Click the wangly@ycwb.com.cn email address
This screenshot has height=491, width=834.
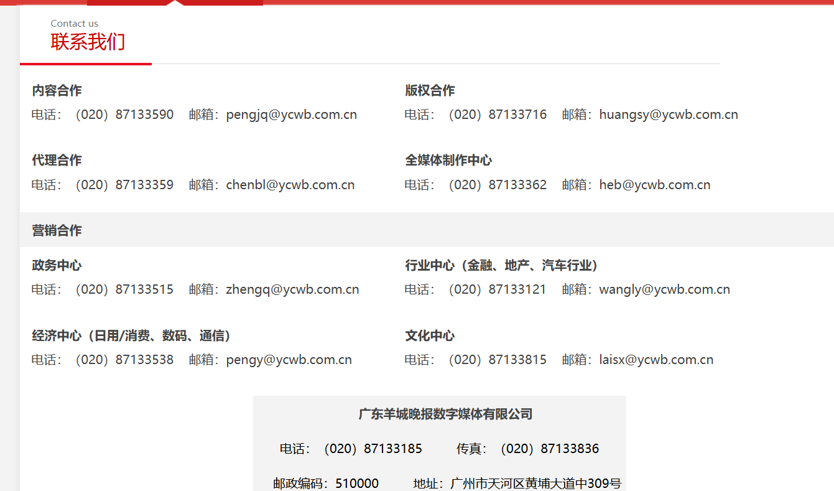[x=664, y=289]
